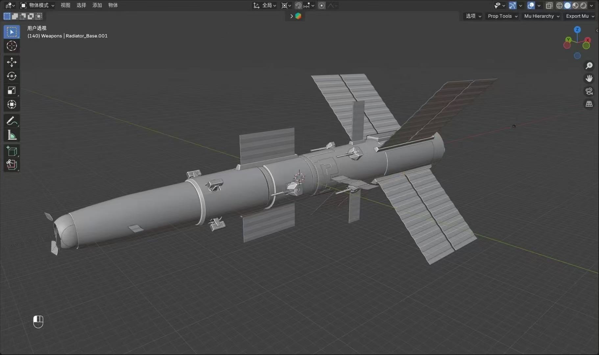The height and width of the screenshot is (355, 599).
Task: Select the Select Box tool
Action: (12, 32)
